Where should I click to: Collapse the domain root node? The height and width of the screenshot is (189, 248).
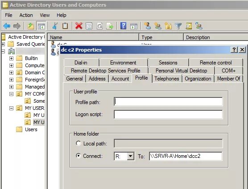pyautogui.click(x=3, y=51)
